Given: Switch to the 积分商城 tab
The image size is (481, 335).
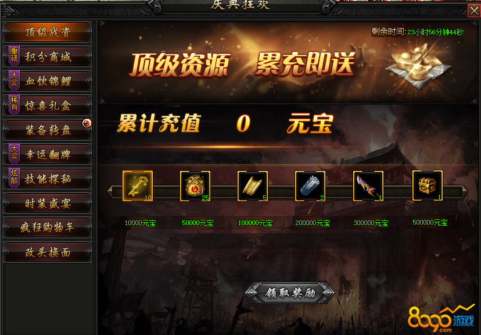Looking at the screenshot, I should click(48, 56).
